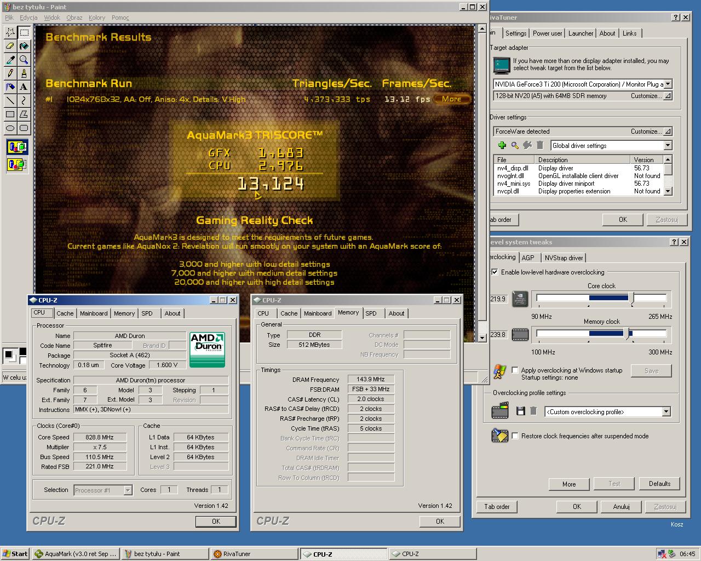The image size is (701, 561).
Task: Click Anuluj button in system tweaks
Action: pyautogui.click(x=621, y=506)
